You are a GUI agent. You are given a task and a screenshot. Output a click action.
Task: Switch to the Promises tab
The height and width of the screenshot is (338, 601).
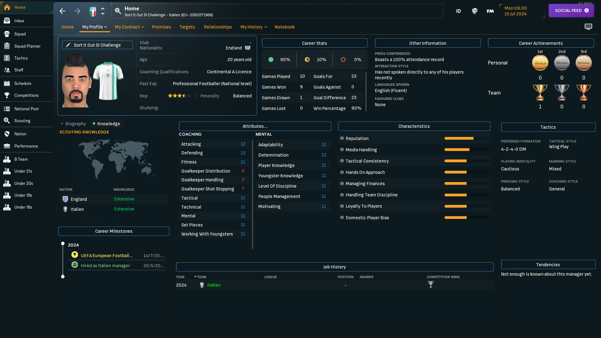(x=161, y=27)
